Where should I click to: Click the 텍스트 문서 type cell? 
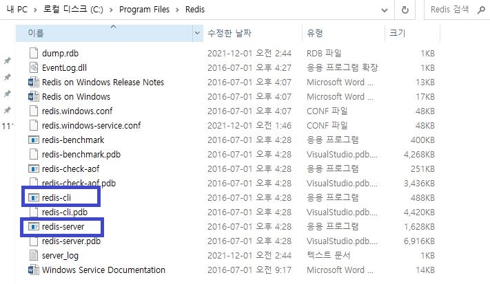tap(328, 255)
